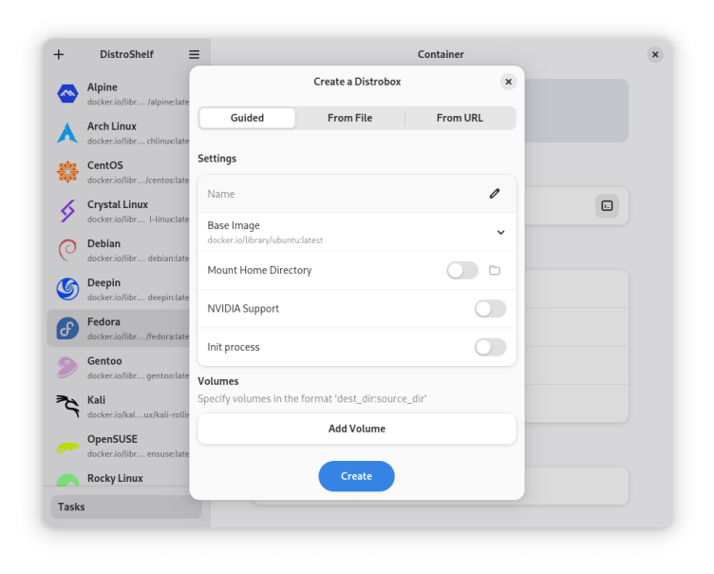Enable NVIDIA Support switch
The image size is (714, 574).
490,309
